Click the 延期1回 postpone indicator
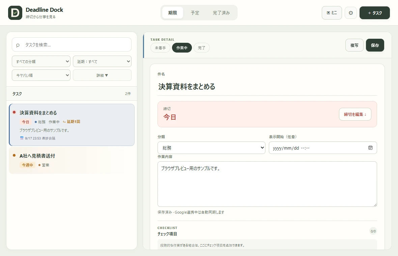398x256 pixels. click(72, 122)
